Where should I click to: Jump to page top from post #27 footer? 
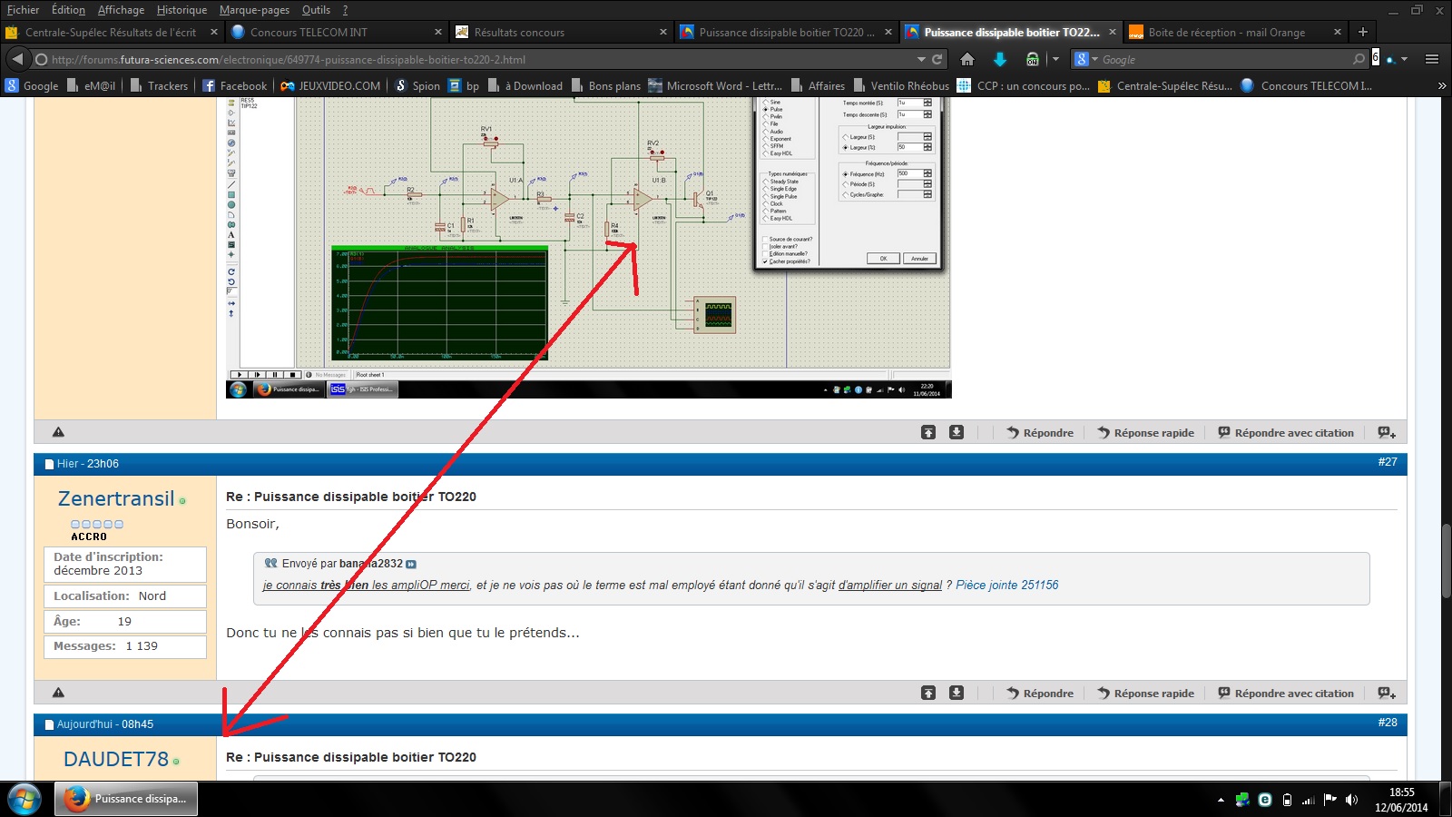click(928, 693)
